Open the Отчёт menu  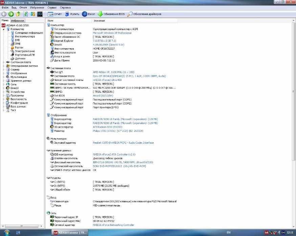tap(23, 8)
